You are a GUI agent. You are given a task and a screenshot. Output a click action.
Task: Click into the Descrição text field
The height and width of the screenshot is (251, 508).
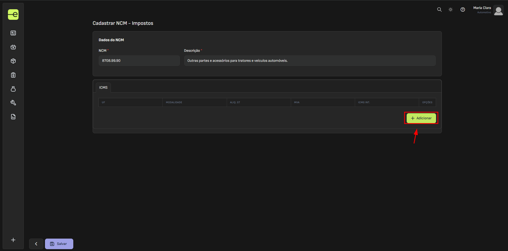(310, 61)
